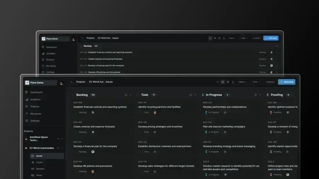Image resolution: width=319 pixels, height=179 pixels.
Task: Open card Develop branding strategy and brand messaging
Action: click(x=229, y=146)
